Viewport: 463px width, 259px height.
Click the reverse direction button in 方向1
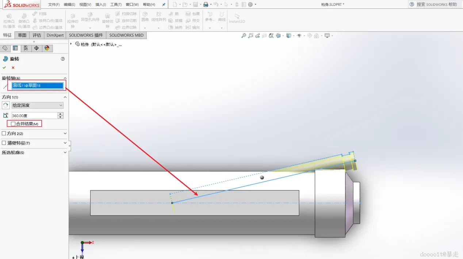6,105
